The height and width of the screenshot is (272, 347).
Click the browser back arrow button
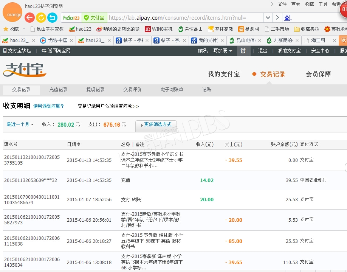pos(29,17)
